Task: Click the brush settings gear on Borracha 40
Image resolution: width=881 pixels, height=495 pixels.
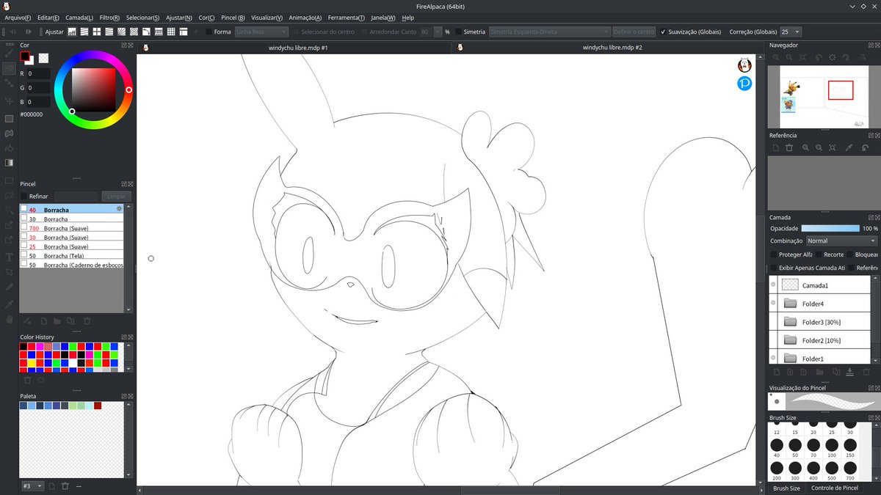Action: (x=119, y=209)
